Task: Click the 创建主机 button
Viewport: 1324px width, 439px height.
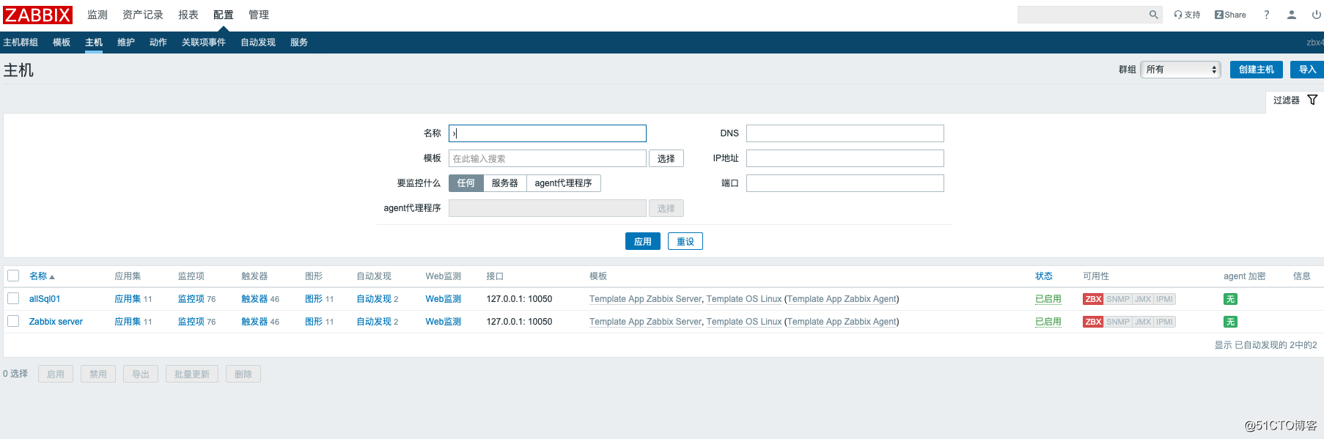Action: pos(1257,70)
